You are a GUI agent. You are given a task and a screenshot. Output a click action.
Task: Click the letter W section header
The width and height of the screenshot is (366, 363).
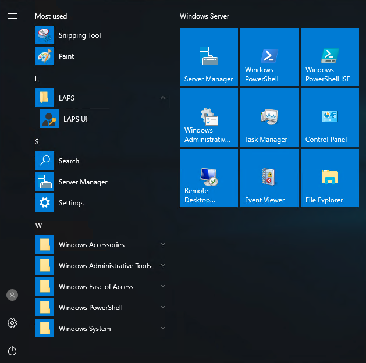(x=38, y=226)
